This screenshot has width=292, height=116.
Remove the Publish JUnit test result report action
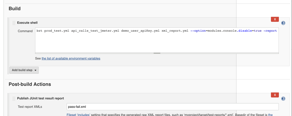pyautogui.click(x=275, y=95)
